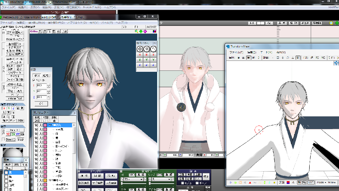
Task: Toggle X axis edit option button
Action: click(4, 108)
